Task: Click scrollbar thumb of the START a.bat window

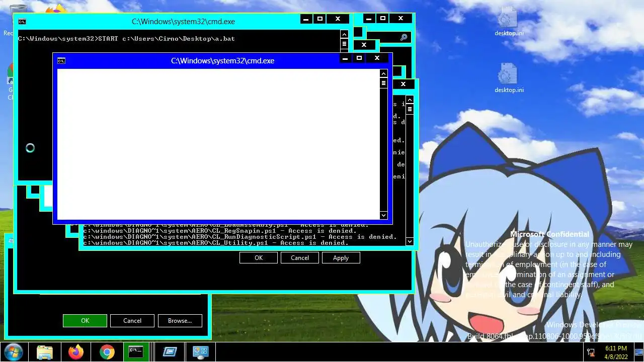Action: pyautogui.click(x=344, y=44)
